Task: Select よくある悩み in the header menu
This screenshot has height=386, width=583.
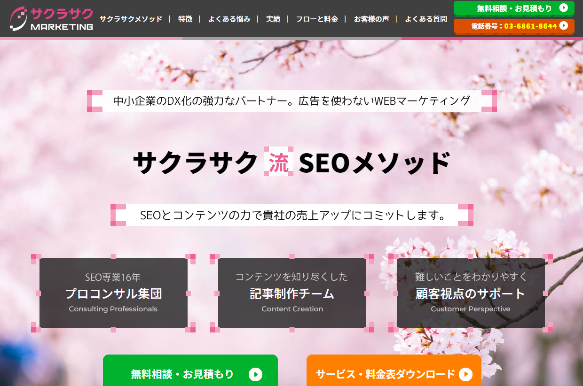Action: click(229, 19)
